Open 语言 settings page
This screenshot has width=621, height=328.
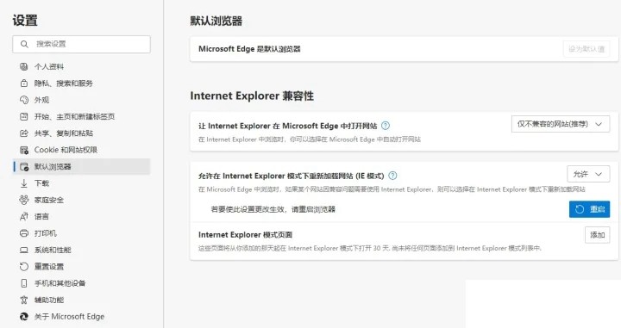click(82, 217)
